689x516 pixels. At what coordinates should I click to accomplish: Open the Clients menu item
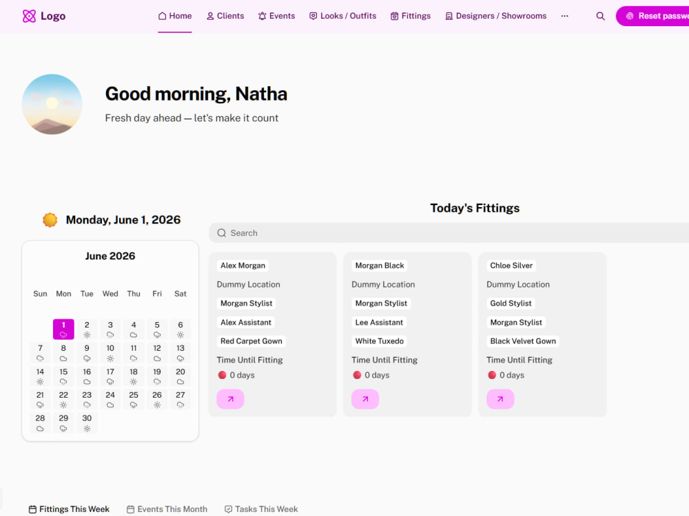[225, 17]
